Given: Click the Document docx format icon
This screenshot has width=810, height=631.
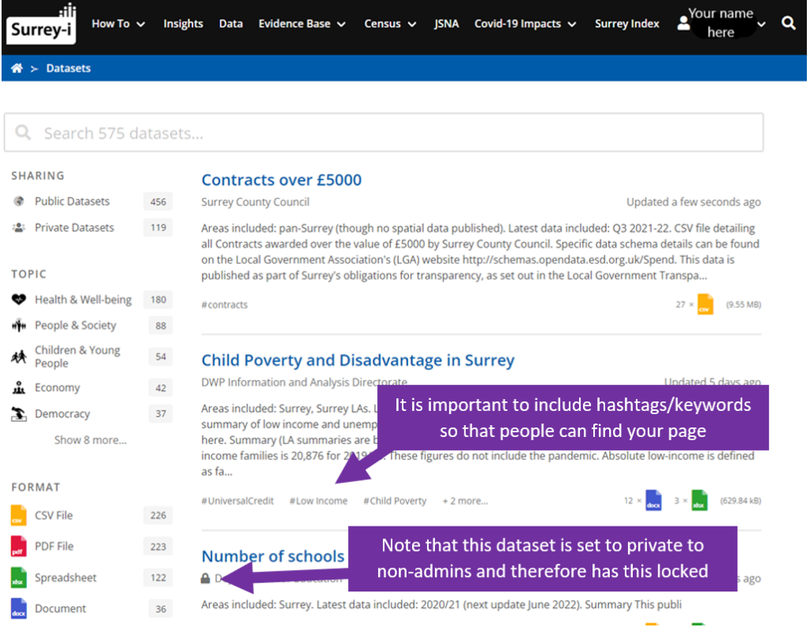Looking at the screenshot, I should point(18,608).
